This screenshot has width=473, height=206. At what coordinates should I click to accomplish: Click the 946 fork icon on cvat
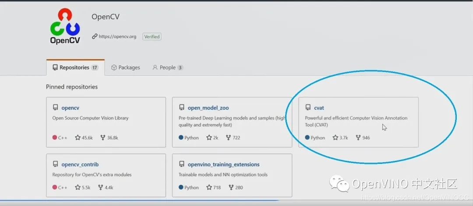click(x=358, y=138)
